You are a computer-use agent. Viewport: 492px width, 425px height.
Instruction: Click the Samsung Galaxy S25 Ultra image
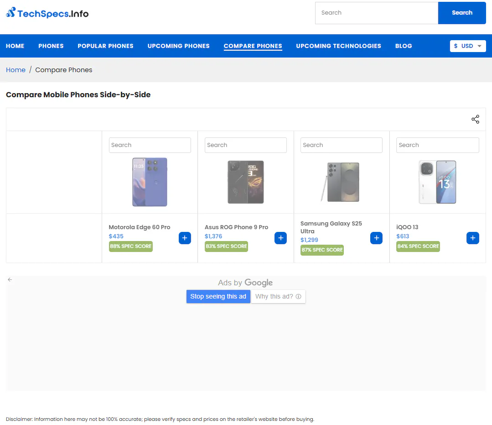pyautogui.click(x=340, y=182)
